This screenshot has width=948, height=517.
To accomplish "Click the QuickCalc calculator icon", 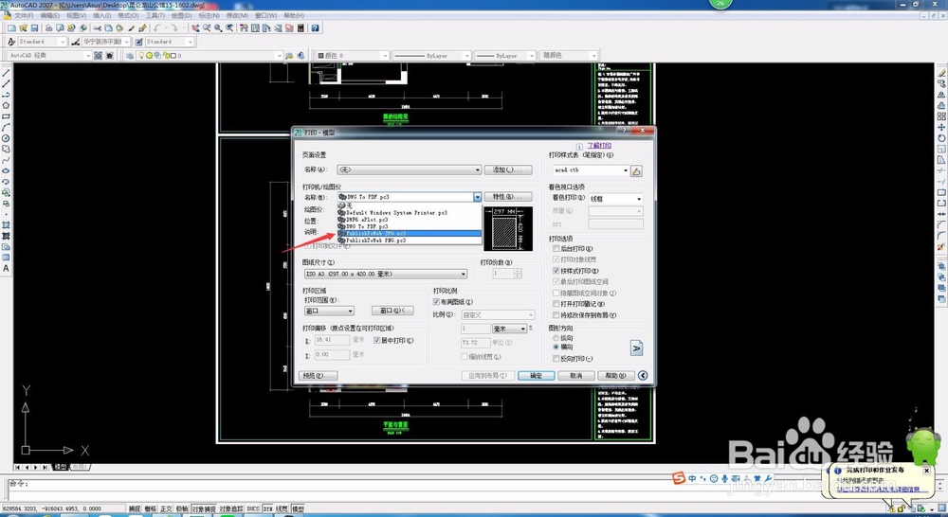I will click(x=301, y=27).
